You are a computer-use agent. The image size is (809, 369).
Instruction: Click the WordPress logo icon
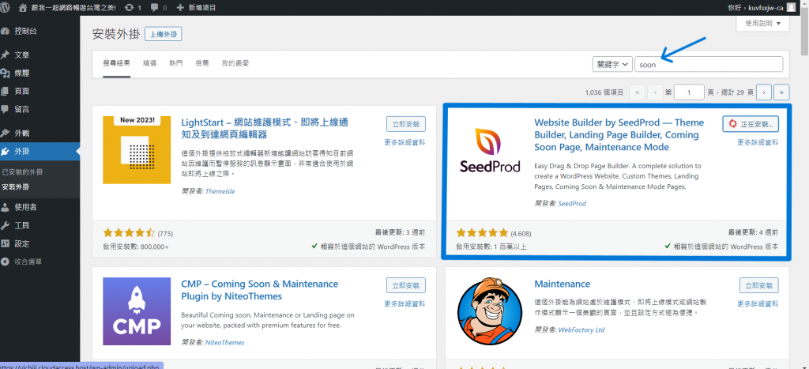click(x=6, y=7)
